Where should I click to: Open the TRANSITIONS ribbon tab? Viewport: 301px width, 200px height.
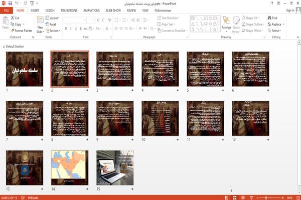pos(69,11)
